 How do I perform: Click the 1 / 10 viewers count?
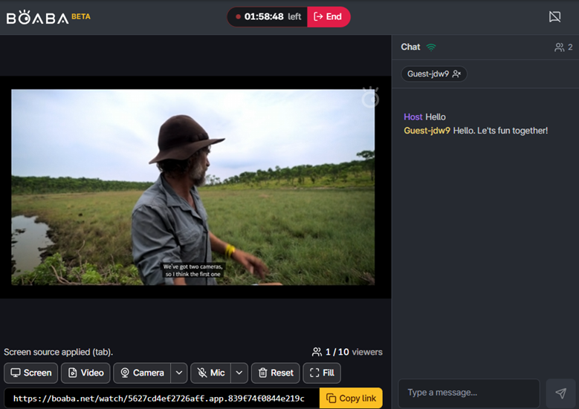[x=347, y=352]
